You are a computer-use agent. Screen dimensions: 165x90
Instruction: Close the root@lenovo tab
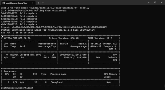click(32, 3)
